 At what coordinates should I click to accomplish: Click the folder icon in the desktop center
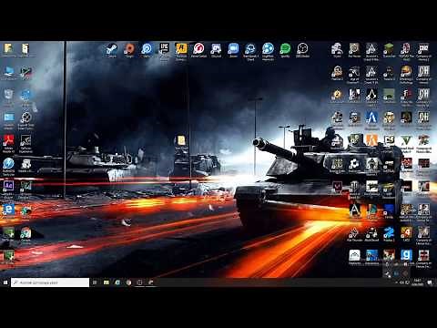click(x=181, y=140)
